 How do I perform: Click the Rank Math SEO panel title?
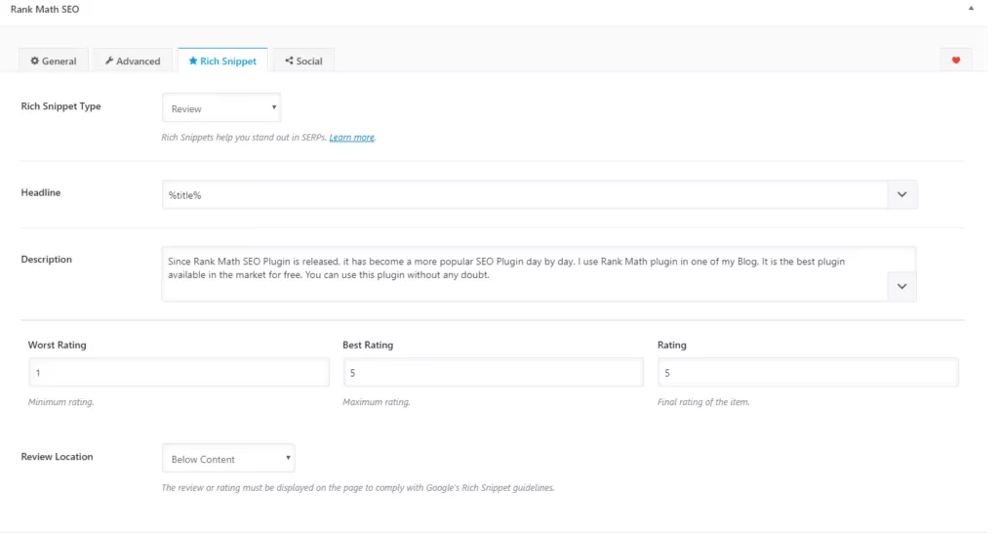[x=45, y=9]
